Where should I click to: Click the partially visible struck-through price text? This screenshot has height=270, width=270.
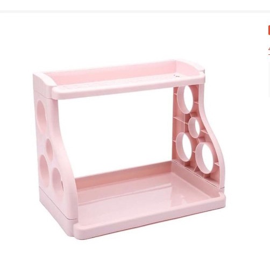(x=269, y=51)
